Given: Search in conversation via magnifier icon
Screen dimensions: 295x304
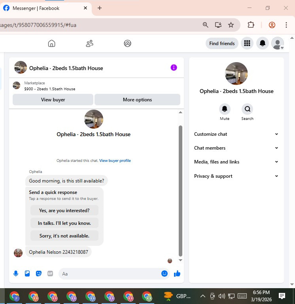Looking at the screenshot, I should click(248, 109).
